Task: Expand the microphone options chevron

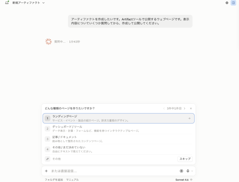Action: [x=192, y=171]
